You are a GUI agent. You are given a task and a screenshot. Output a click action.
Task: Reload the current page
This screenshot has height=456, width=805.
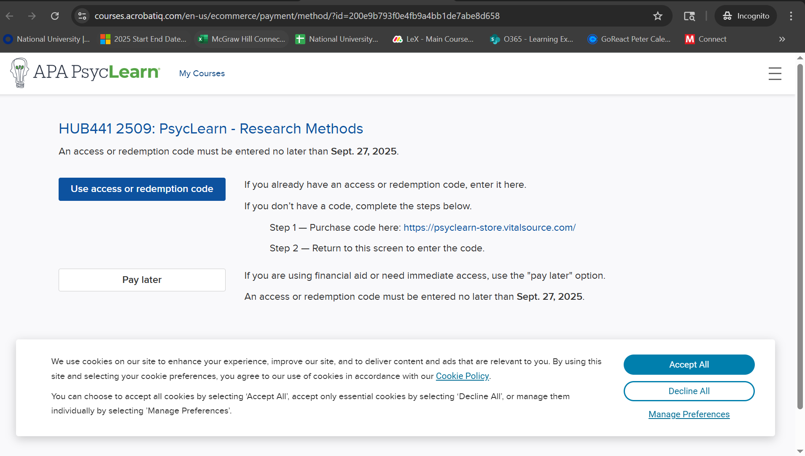[55, 16]
